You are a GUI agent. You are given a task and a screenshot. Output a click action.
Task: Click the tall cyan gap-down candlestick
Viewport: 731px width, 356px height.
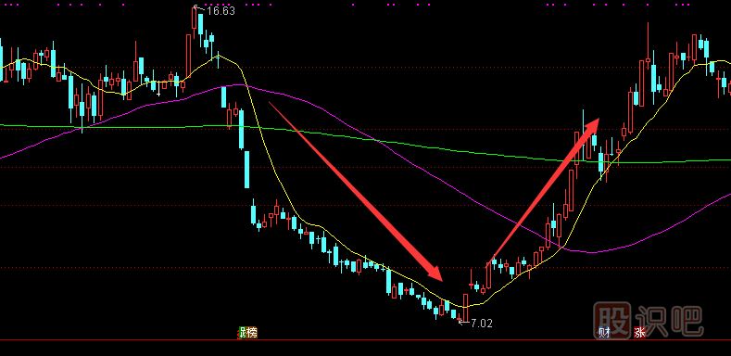click(247, 169)
